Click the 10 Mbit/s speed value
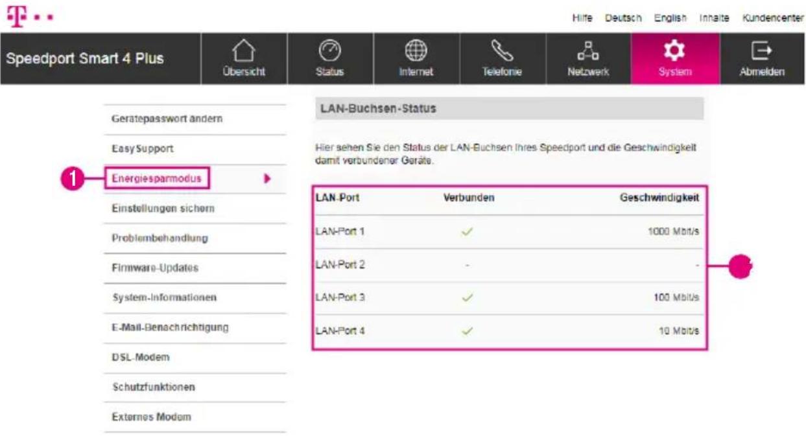The height and width of the screenshot is (436, 806). 678,331
